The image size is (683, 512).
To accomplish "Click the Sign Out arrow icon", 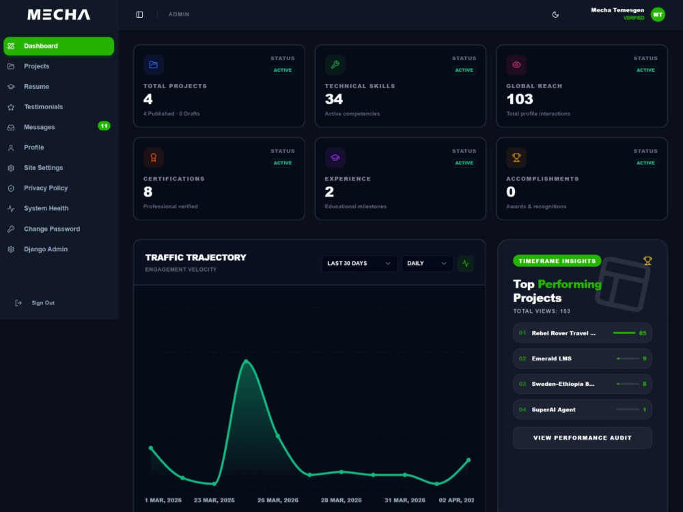I will (18, 303).
